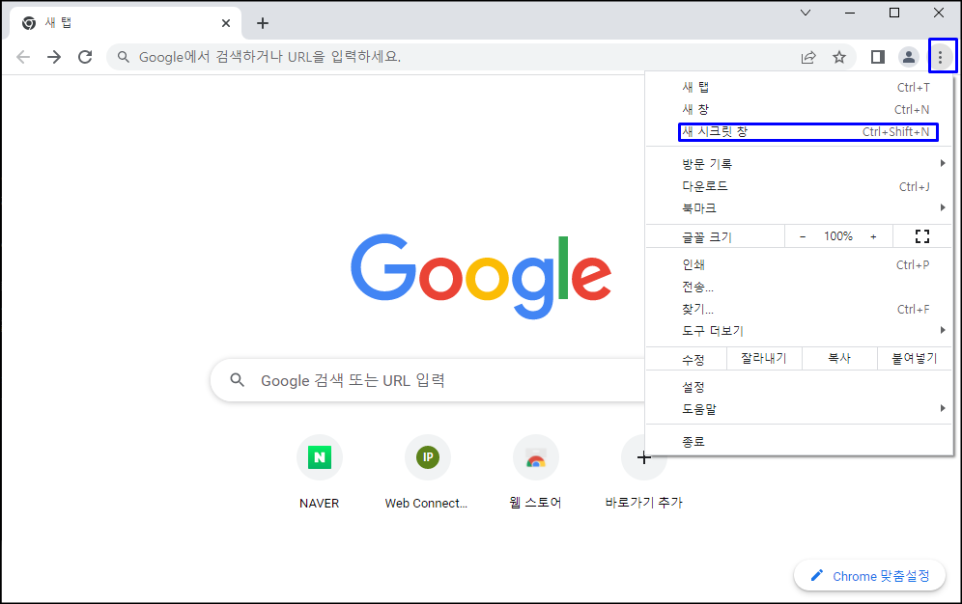The height and width of the screenshot is (604, 962).
Task: Select 전송... menu item
Action: click(x=800, y=287)
